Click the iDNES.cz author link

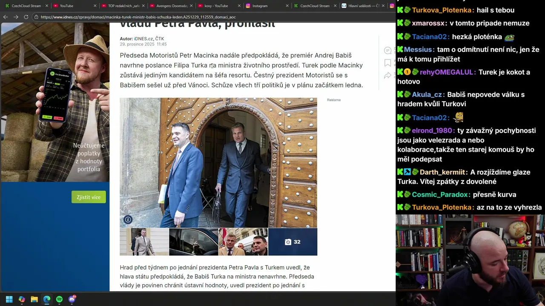pyautogui.click(x=143, y=39)
